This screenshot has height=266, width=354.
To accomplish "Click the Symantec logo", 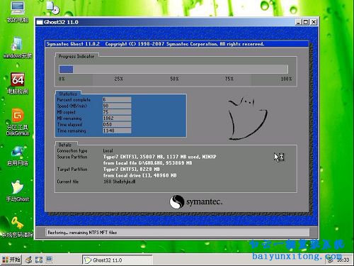I will tap(196, 202).
